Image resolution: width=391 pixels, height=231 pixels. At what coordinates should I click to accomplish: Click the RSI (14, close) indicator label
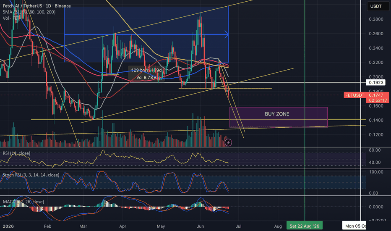coord(16,153)
